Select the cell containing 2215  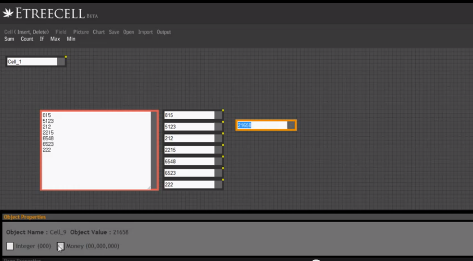[189, 150]
